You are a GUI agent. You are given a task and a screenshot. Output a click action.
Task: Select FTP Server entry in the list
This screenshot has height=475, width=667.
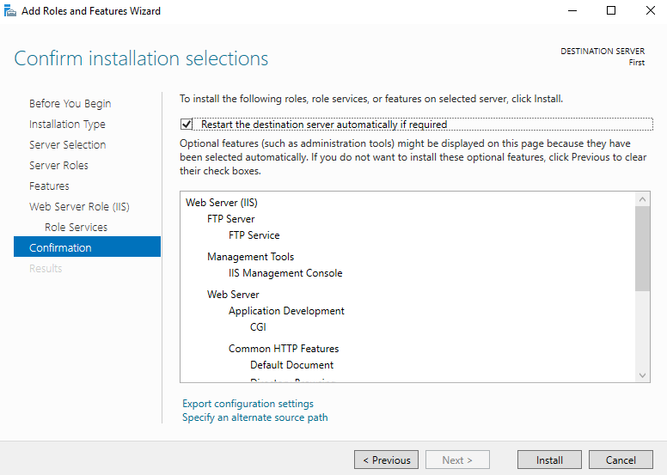(231, 219)
